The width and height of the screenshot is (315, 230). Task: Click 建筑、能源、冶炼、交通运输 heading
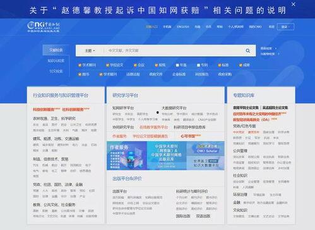click(x=56, y=138)
